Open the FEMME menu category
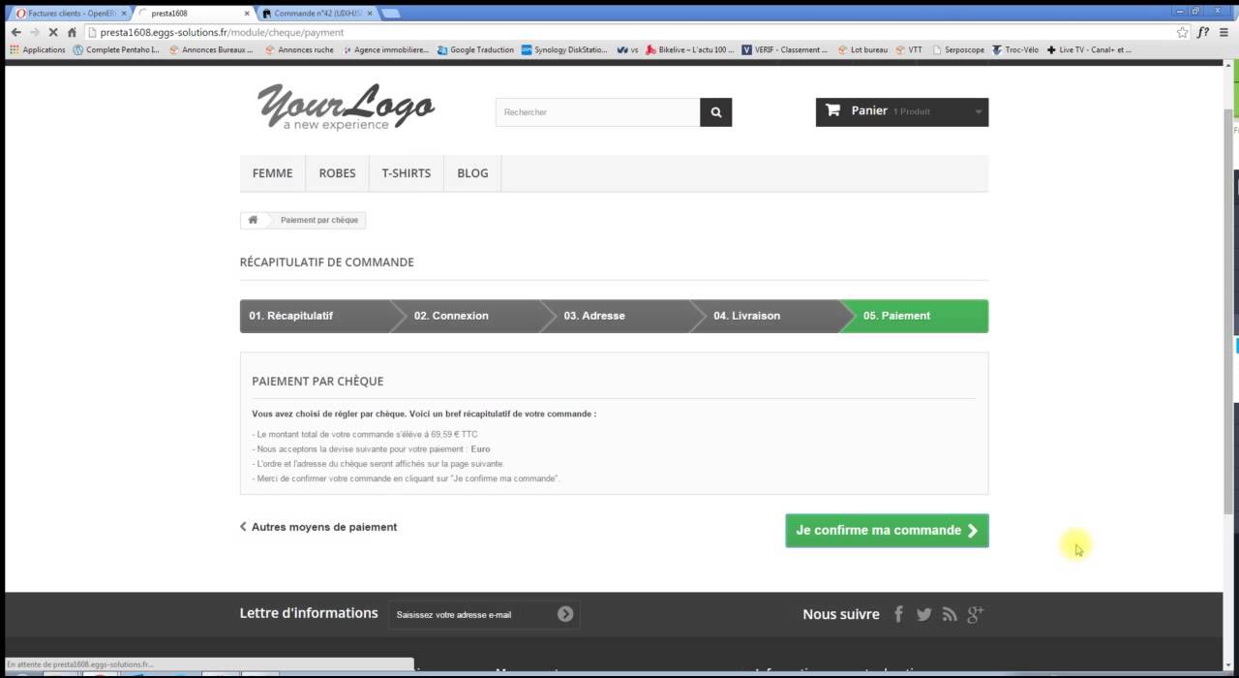1239x678 pixels. click(272, 173)
